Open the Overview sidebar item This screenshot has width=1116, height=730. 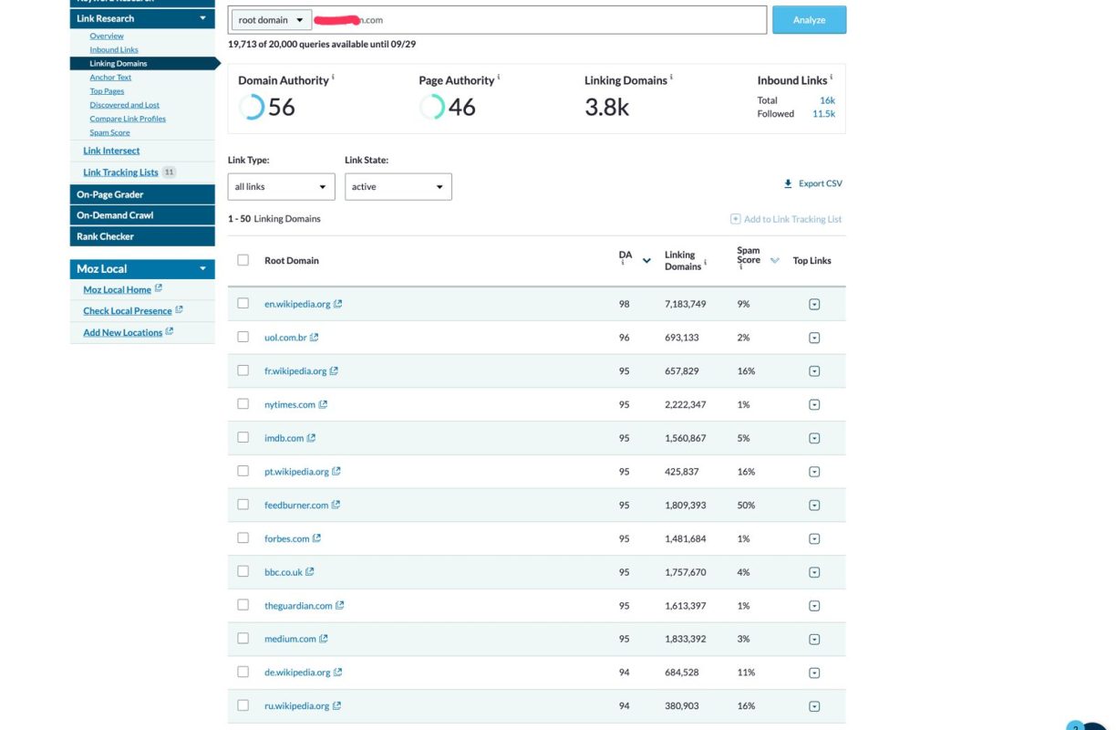point(107,36)
